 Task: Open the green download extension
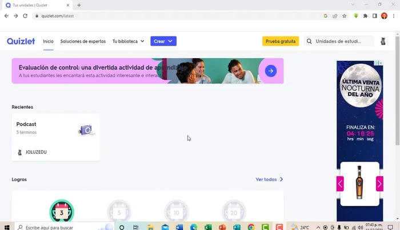pyautogui.click(x=356, y=16)
